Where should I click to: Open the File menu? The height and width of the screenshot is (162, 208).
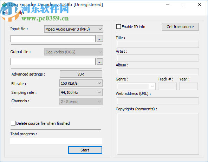6,13
